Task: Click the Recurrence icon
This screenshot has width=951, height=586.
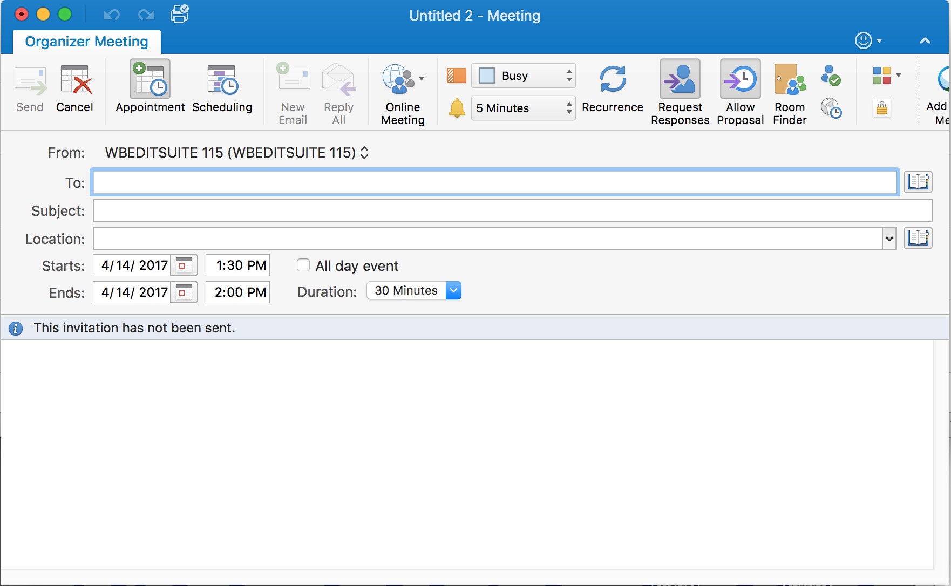Action: 613,80
